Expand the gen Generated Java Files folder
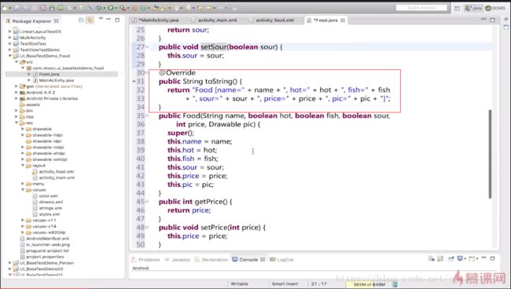 pos(17,86)
